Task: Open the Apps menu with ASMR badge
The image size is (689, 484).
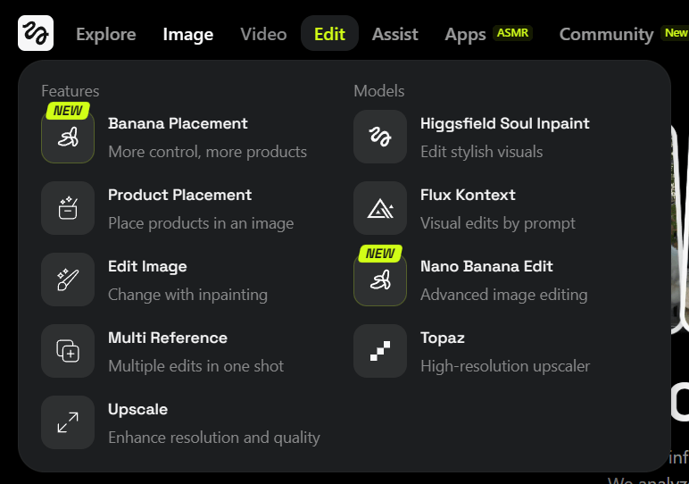Action: tap(465, 34)
